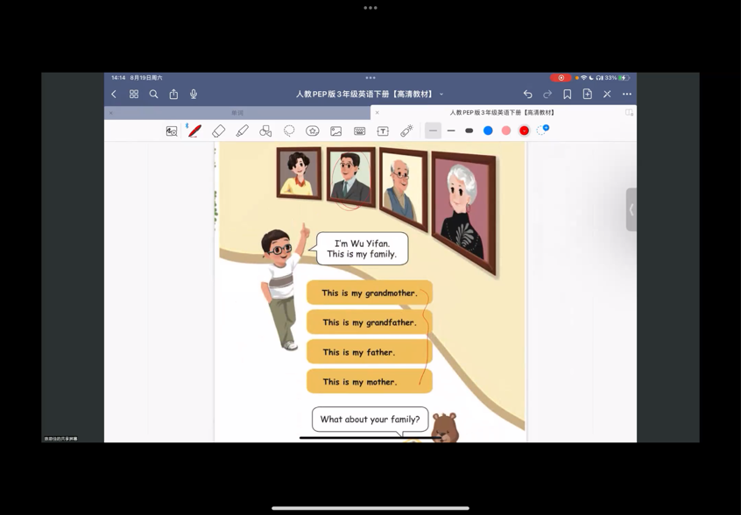Viewport: 741px width, 515px height.
Task: Select the thinnest stroke width
Action: pos(433,131)
